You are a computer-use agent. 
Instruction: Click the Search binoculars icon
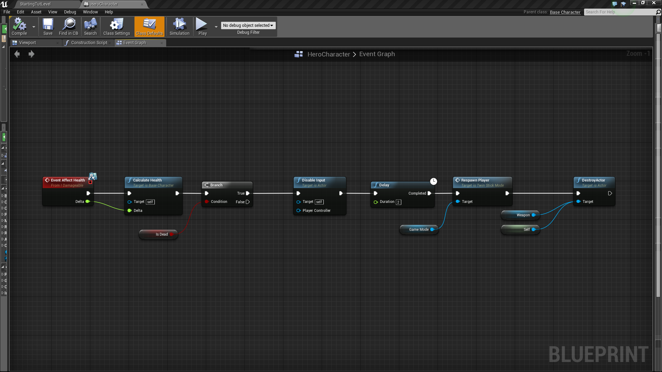[x=90, y=24]
